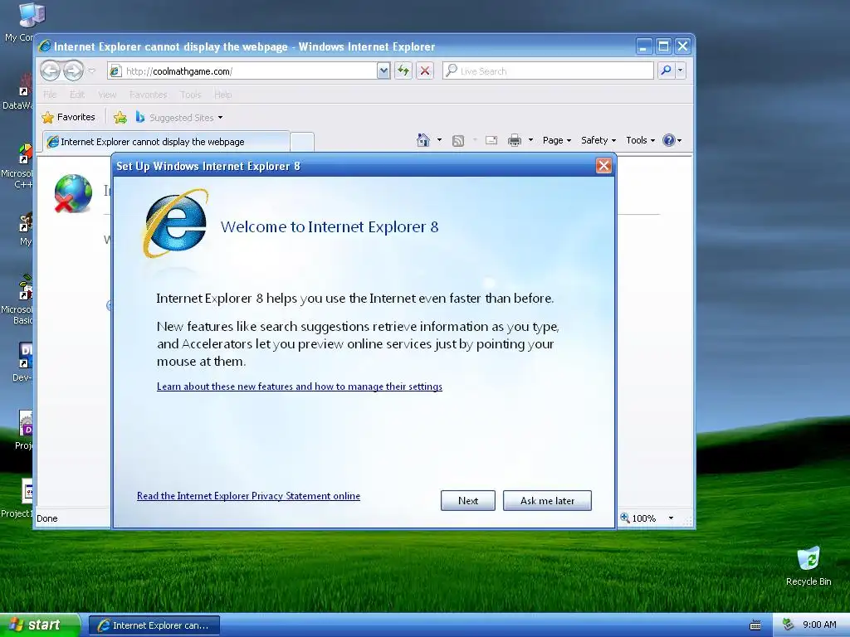Click the 9:00 AM clock
Screen dimensions: 850x637
[x=819, y=625]
